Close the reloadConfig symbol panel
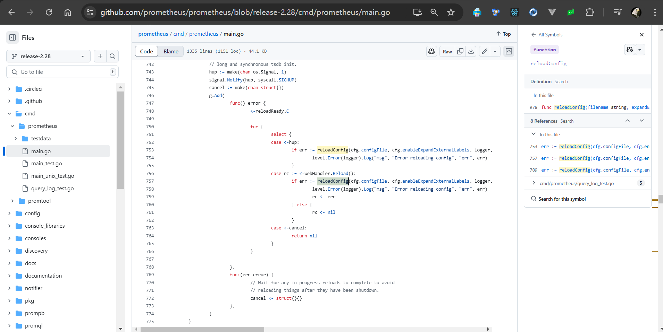Viewport: 663px width, 332px height. (x=642, y=35)
